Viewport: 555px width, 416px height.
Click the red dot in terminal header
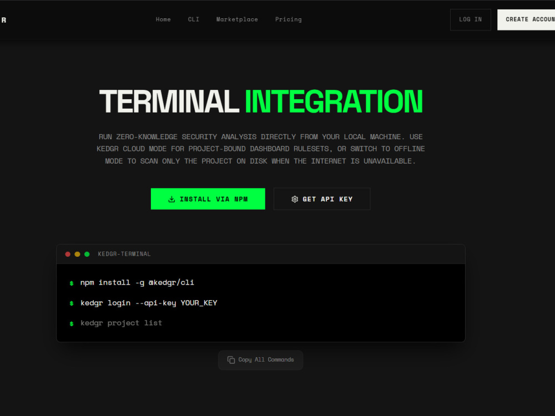(x=68, y=254)
